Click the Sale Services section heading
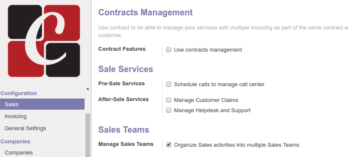This screenshot has height=157, width=348. pos(126,69)
